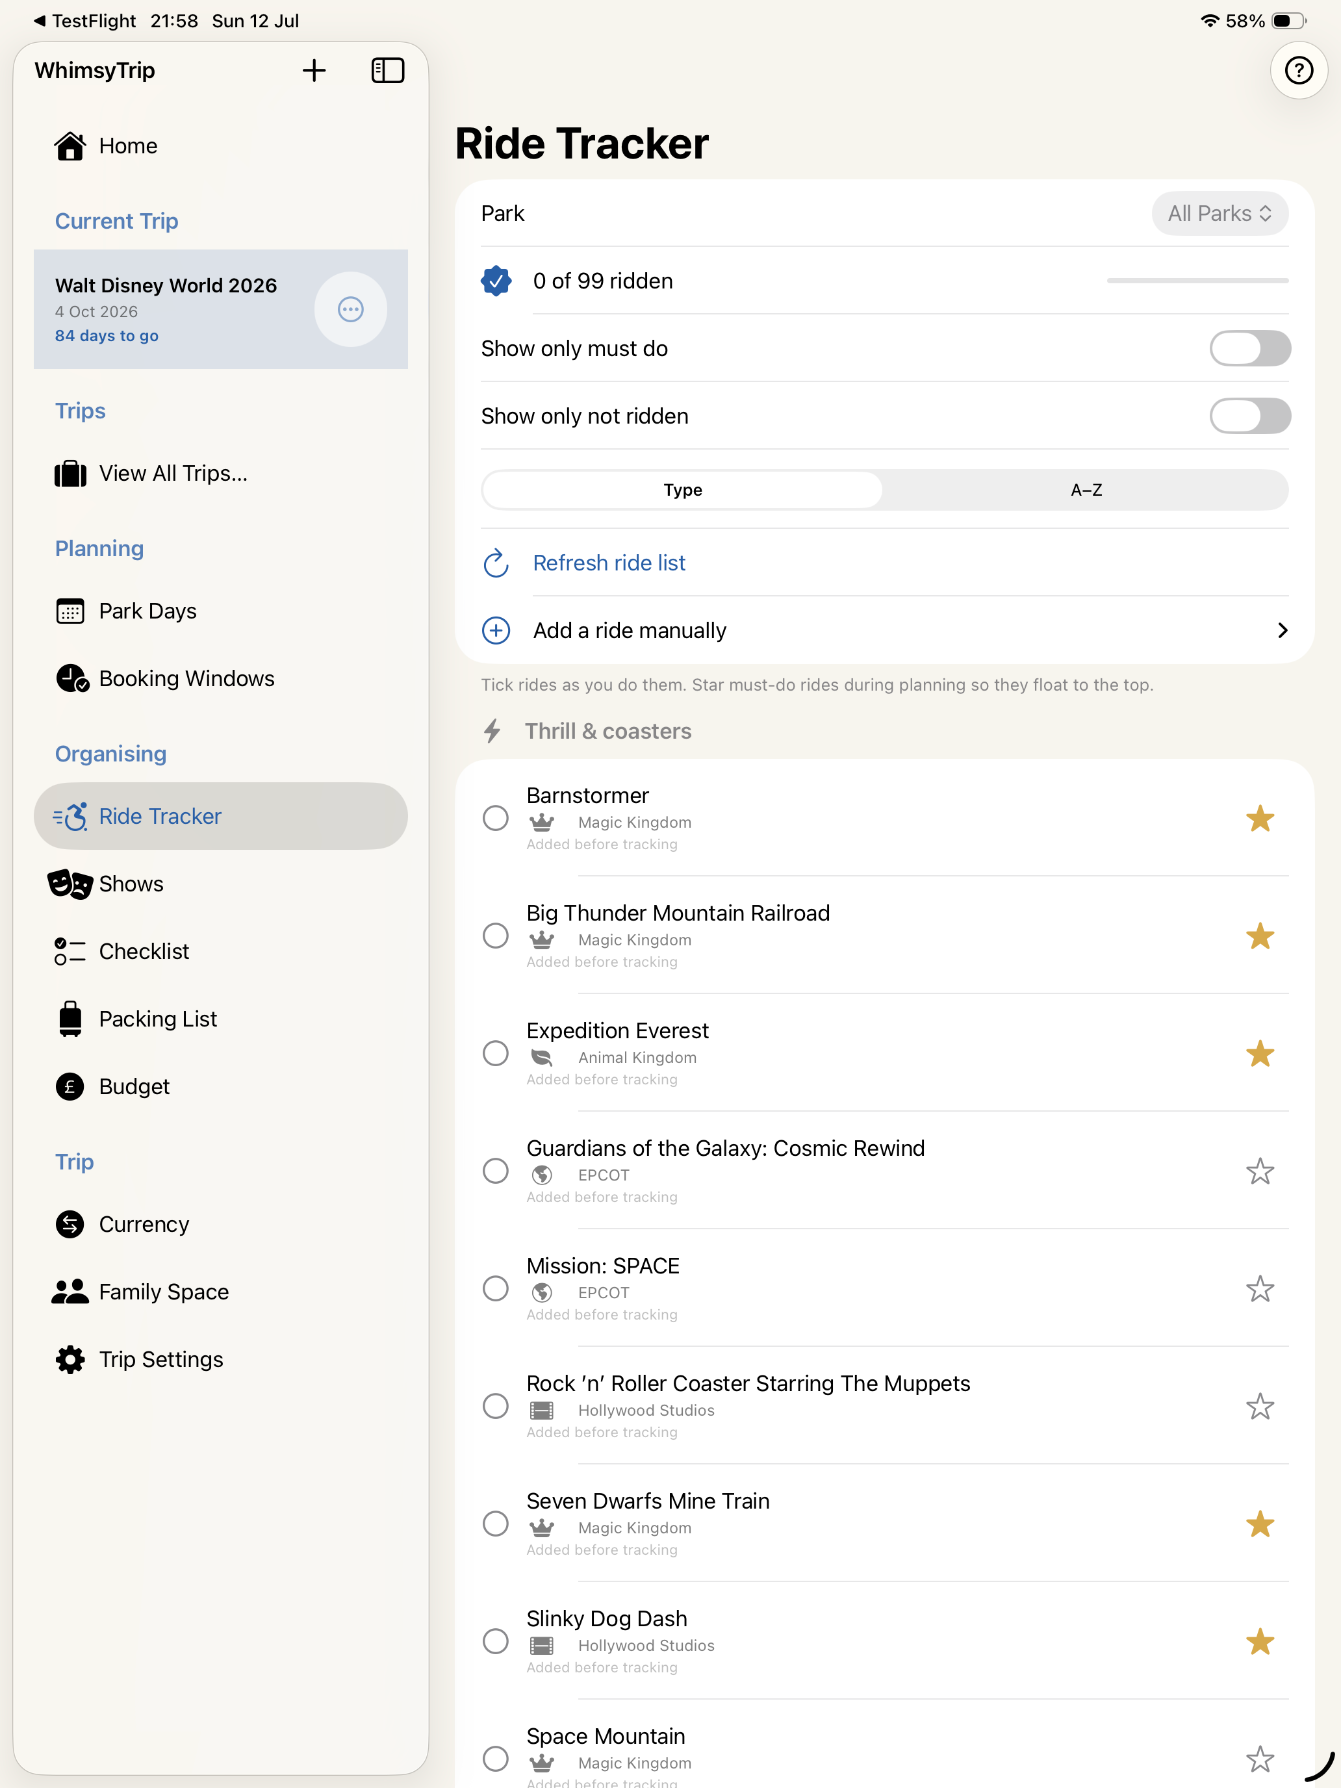The image size is (1341, 1788).
Task: Select the Walt Disney World 2026 trip card
Action: click(x=221, y=309)
